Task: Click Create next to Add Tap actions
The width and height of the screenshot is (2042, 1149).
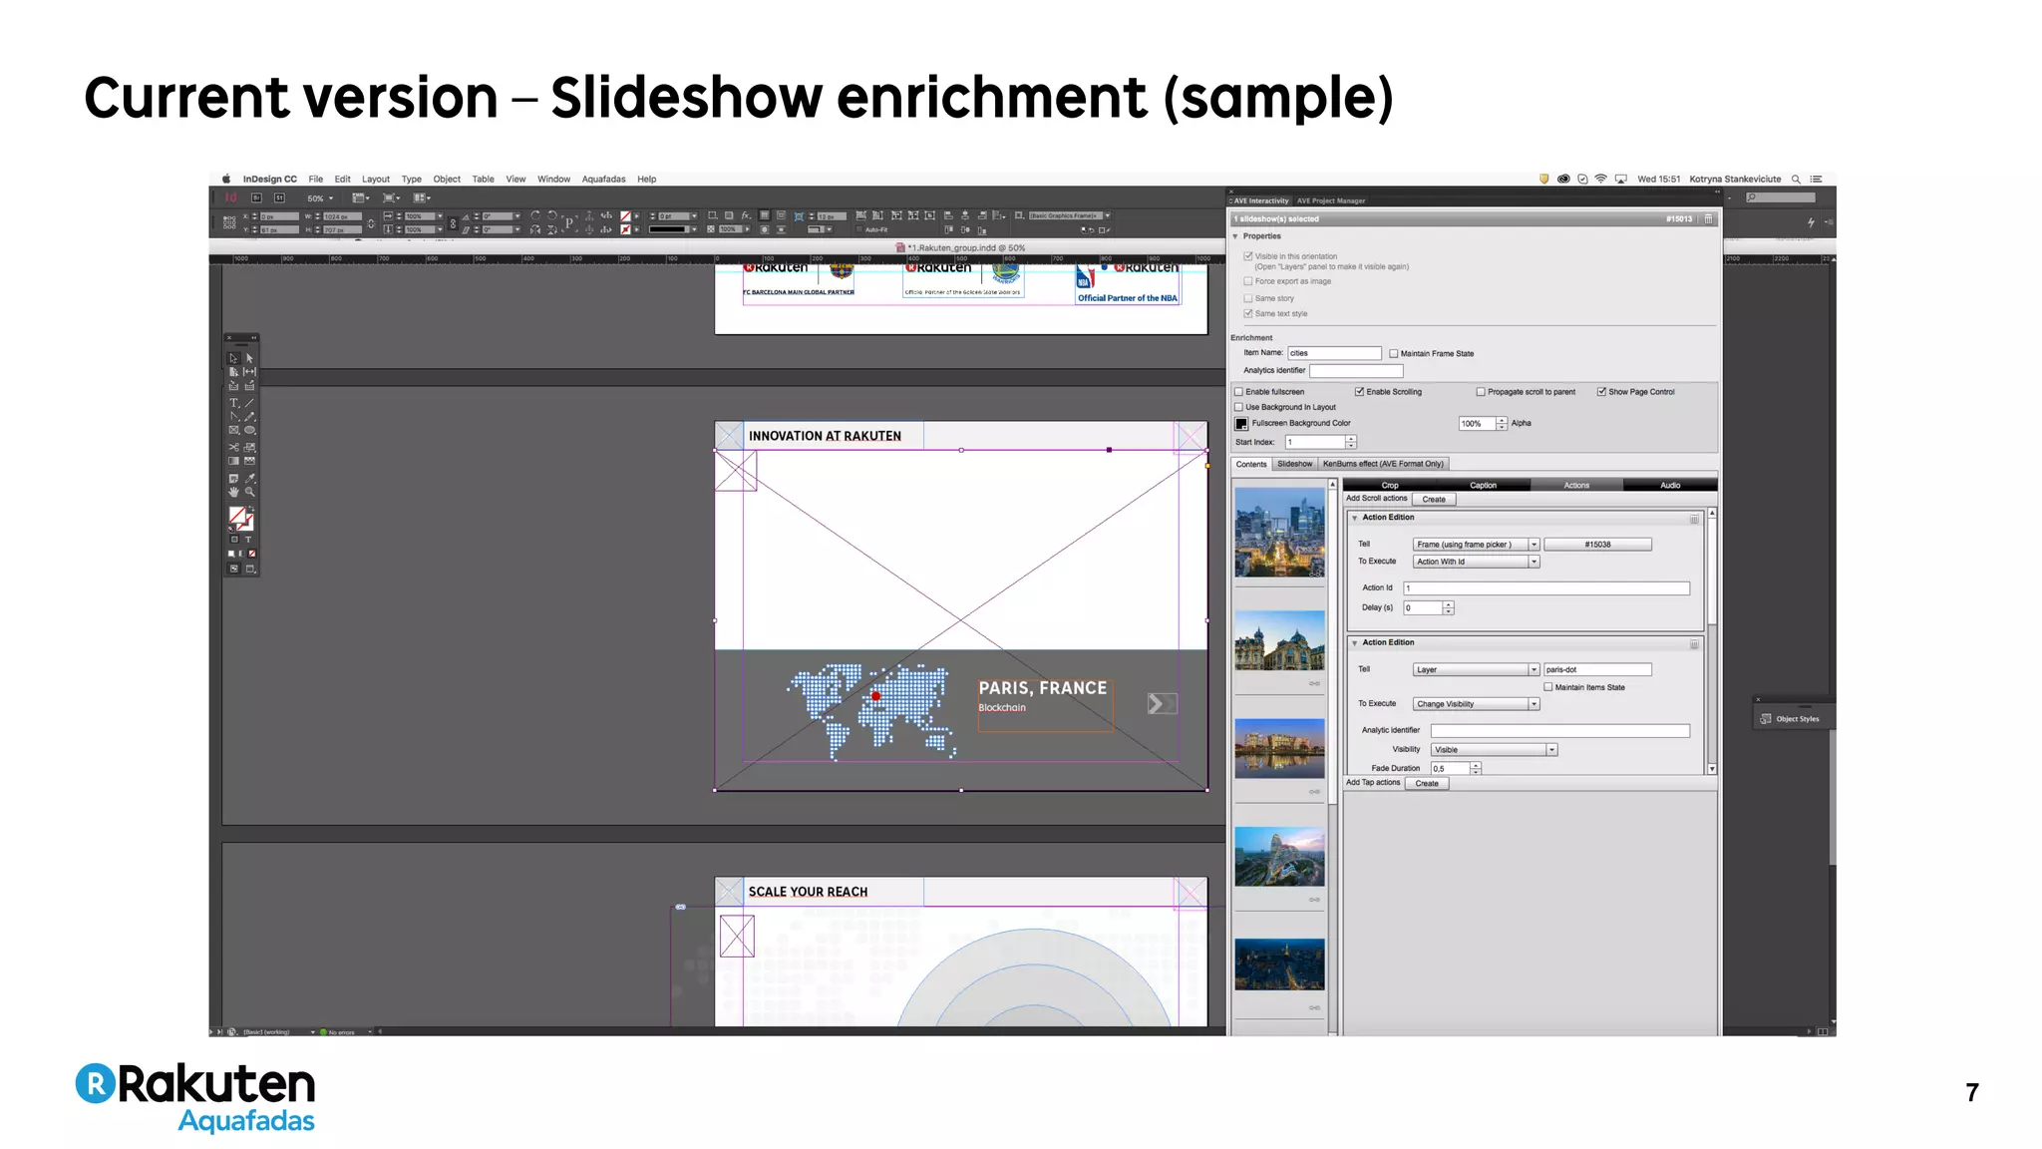Action: tap(1427, 783)
